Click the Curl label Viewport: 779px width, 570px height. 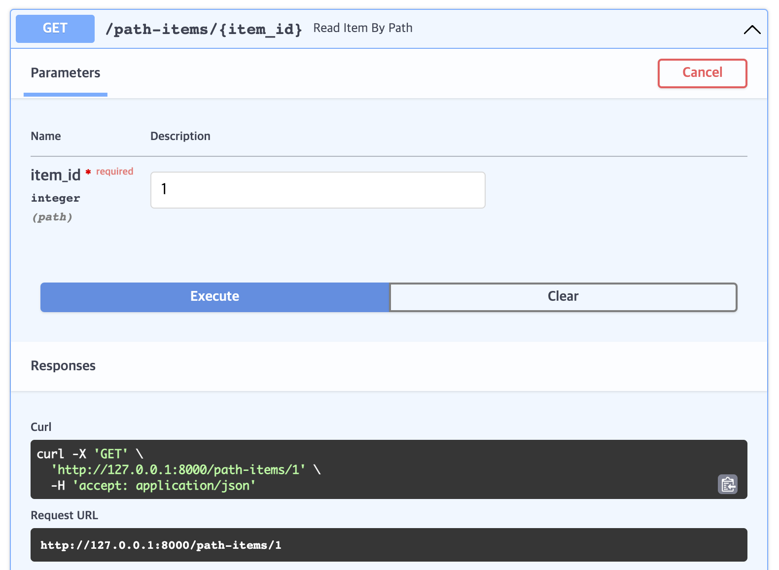pyautogui.click(x=41, y=427)
